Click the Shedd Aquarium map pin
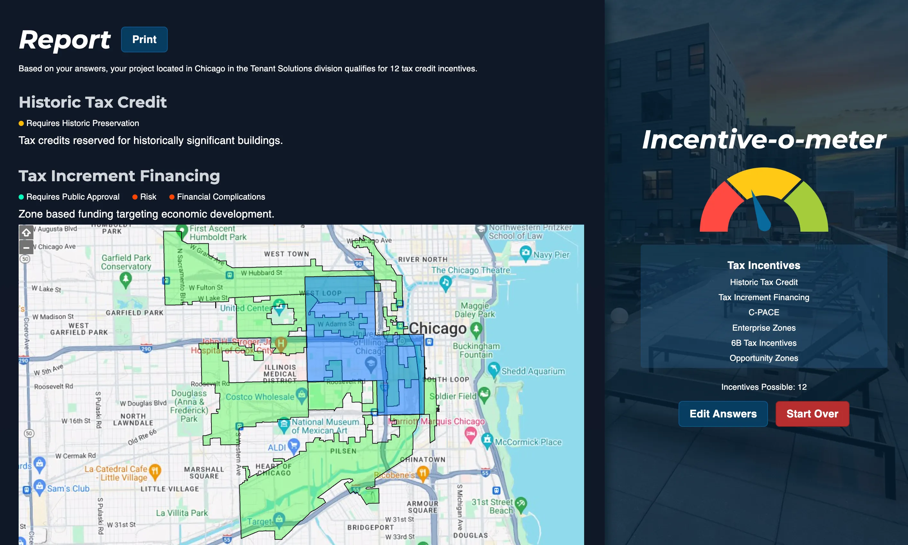The width and height of the screenshot is (908, 545). tap(494, 369)
